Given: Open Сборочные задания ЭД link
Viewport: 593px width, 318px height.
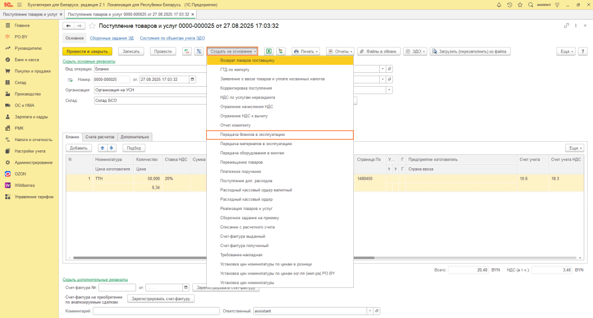Looking at the screenshot, I should (112, 38).
